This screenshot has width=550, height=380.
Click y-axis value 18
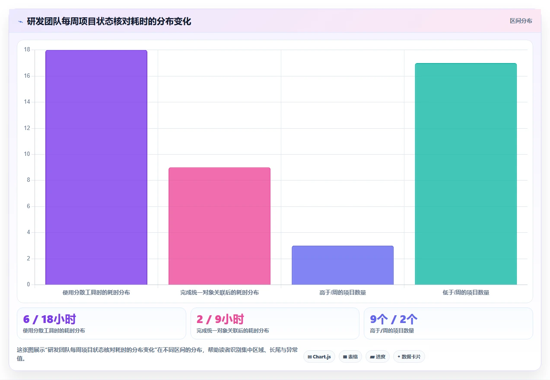click(27, 50)
